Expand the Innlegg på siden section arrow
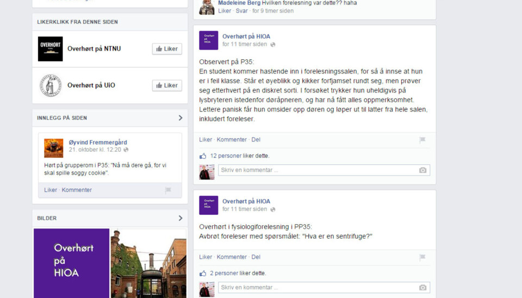Screen dimensions: 522x298 [181, 118]
